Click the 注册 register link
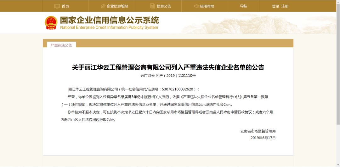 pyautogui.click(x=285, y=6)
